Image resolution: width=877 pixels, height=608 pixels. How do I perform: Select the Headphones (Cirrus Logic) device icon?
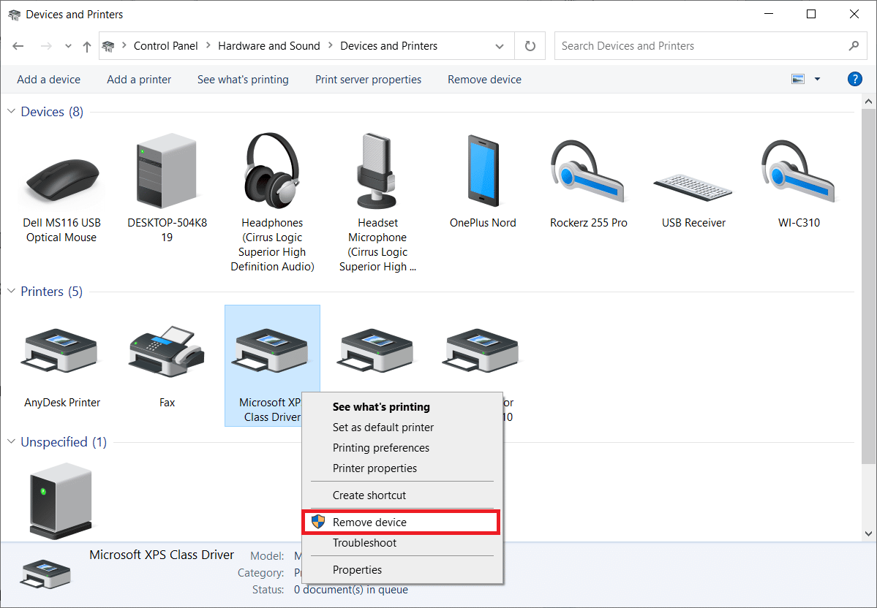[271, 172]
